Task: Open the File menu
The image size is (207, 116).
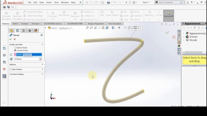Action: 29,2
